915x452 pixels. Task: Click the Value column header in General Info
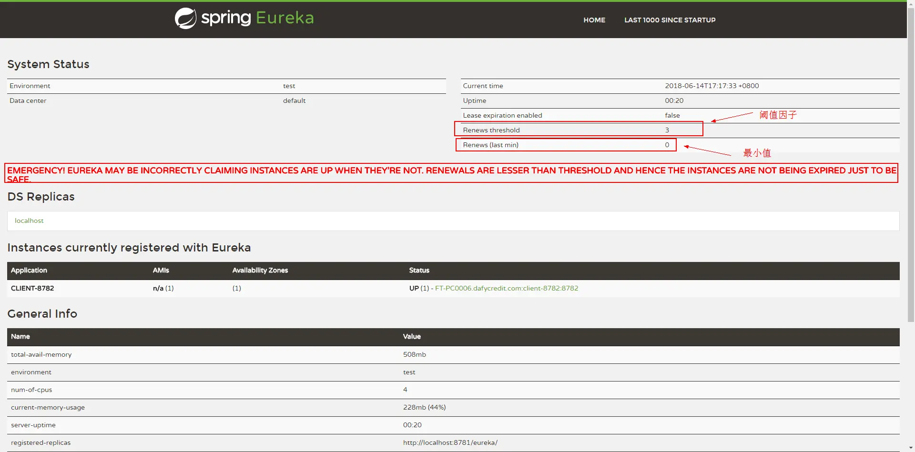point(412,336)
